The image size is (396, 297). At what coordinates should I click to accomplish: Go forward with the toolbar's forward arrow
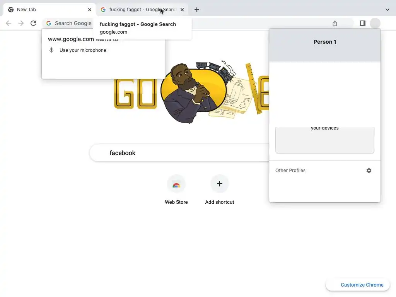(x=21, y=23)
